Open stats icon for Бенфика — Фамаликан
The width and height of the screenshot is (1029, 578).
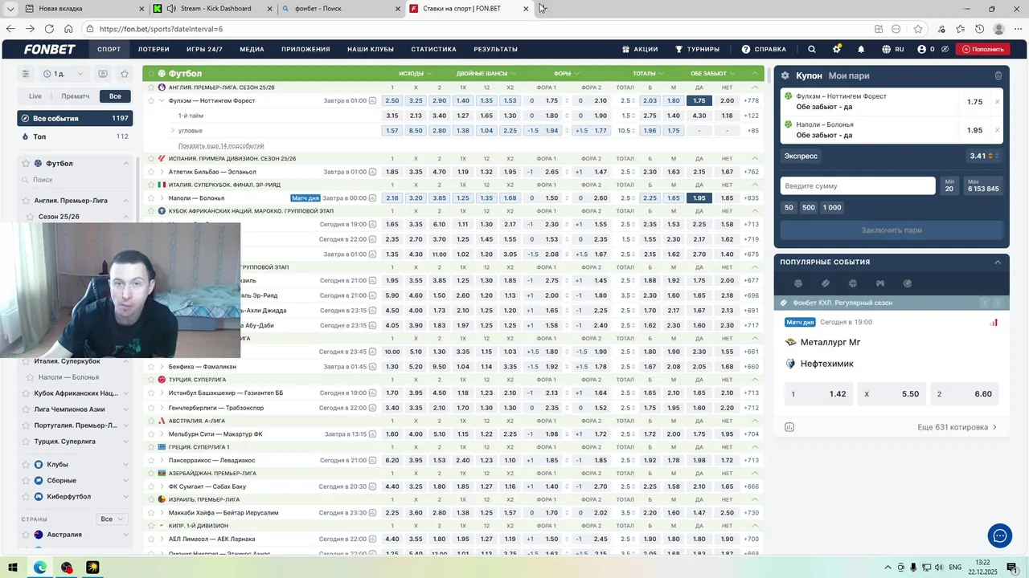click(x=372, y=366)
